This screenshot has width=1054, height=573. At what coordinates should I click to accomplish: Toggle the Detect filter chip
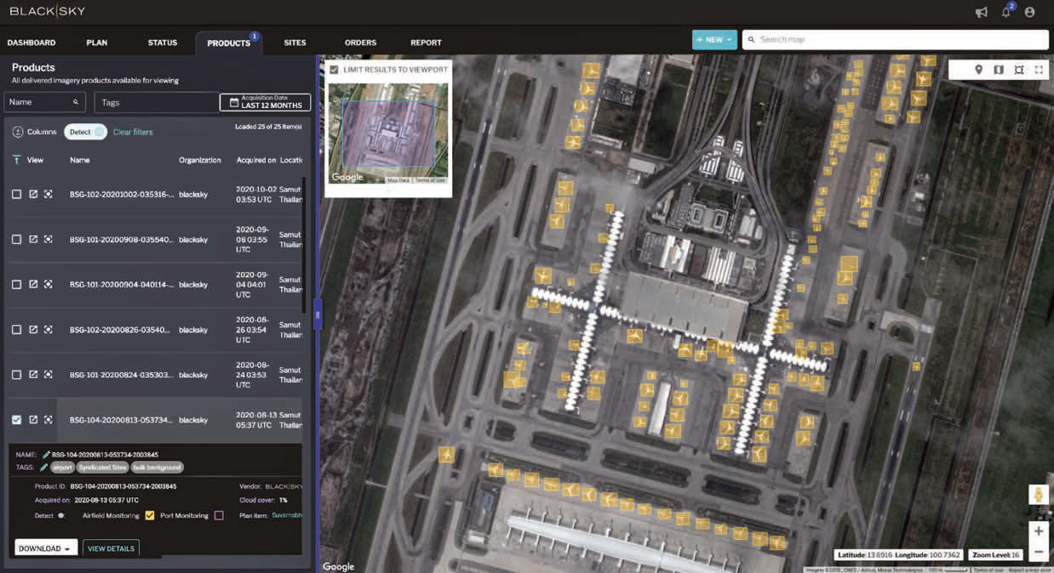85,132
